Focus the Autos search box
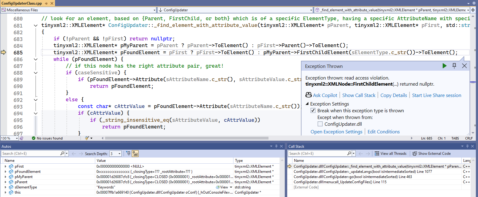Screen dimensions: 478x197 30,154
